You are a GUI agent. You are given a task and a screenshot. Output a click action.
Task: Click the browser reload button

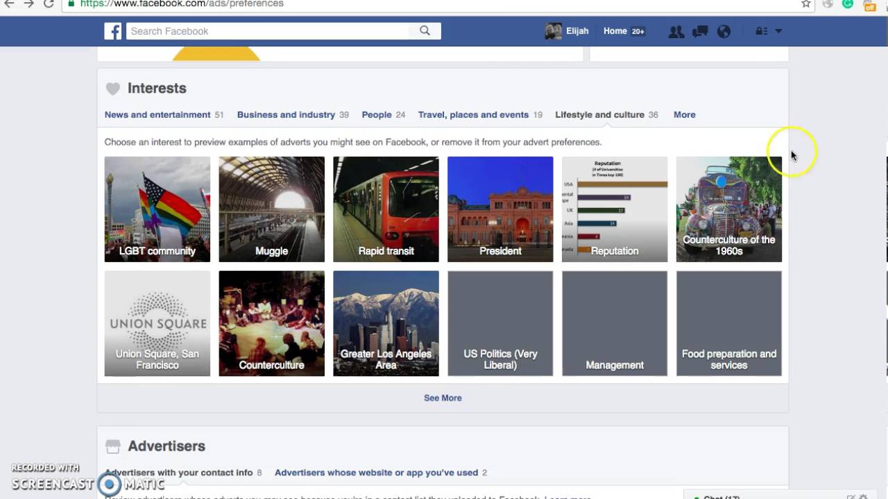[49, 3]
